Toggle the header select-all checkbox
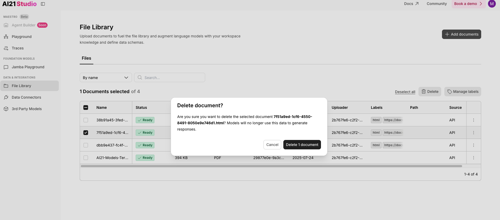The width and height of the screenshot is (500, 220). tap(86, 108)
